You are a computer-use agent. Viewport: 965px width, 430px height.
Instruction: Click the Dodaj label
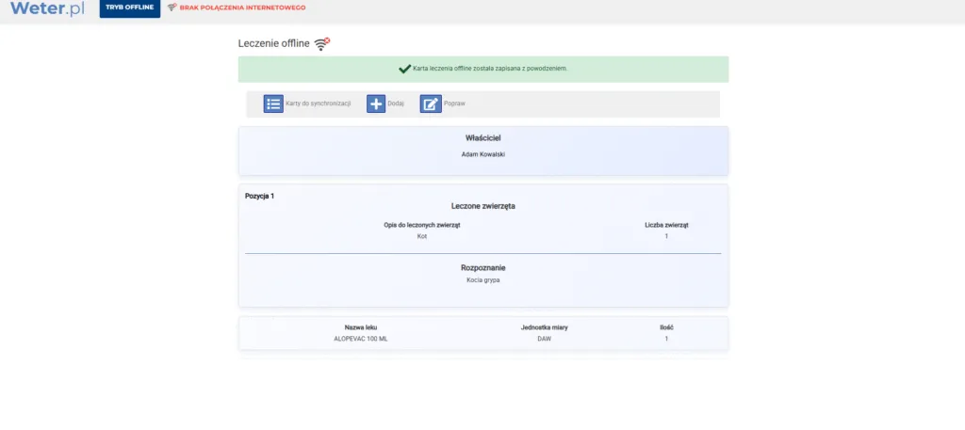(x=396, y=104)
